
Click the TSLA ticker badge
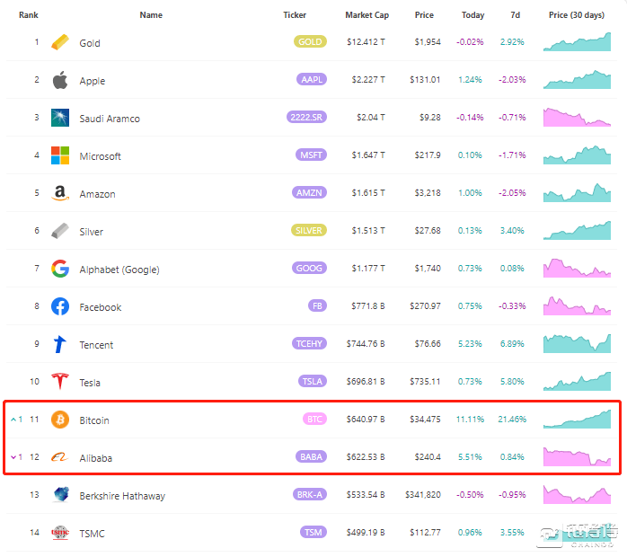point(313,381)
